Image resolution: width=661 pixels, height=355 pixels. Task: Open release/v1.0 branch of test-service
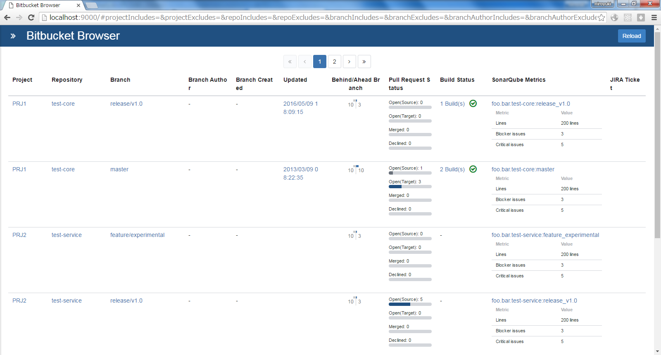(126, 301)
